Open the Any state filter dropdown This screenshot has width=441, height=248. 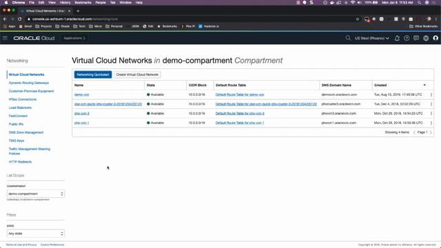click(36, 234)
